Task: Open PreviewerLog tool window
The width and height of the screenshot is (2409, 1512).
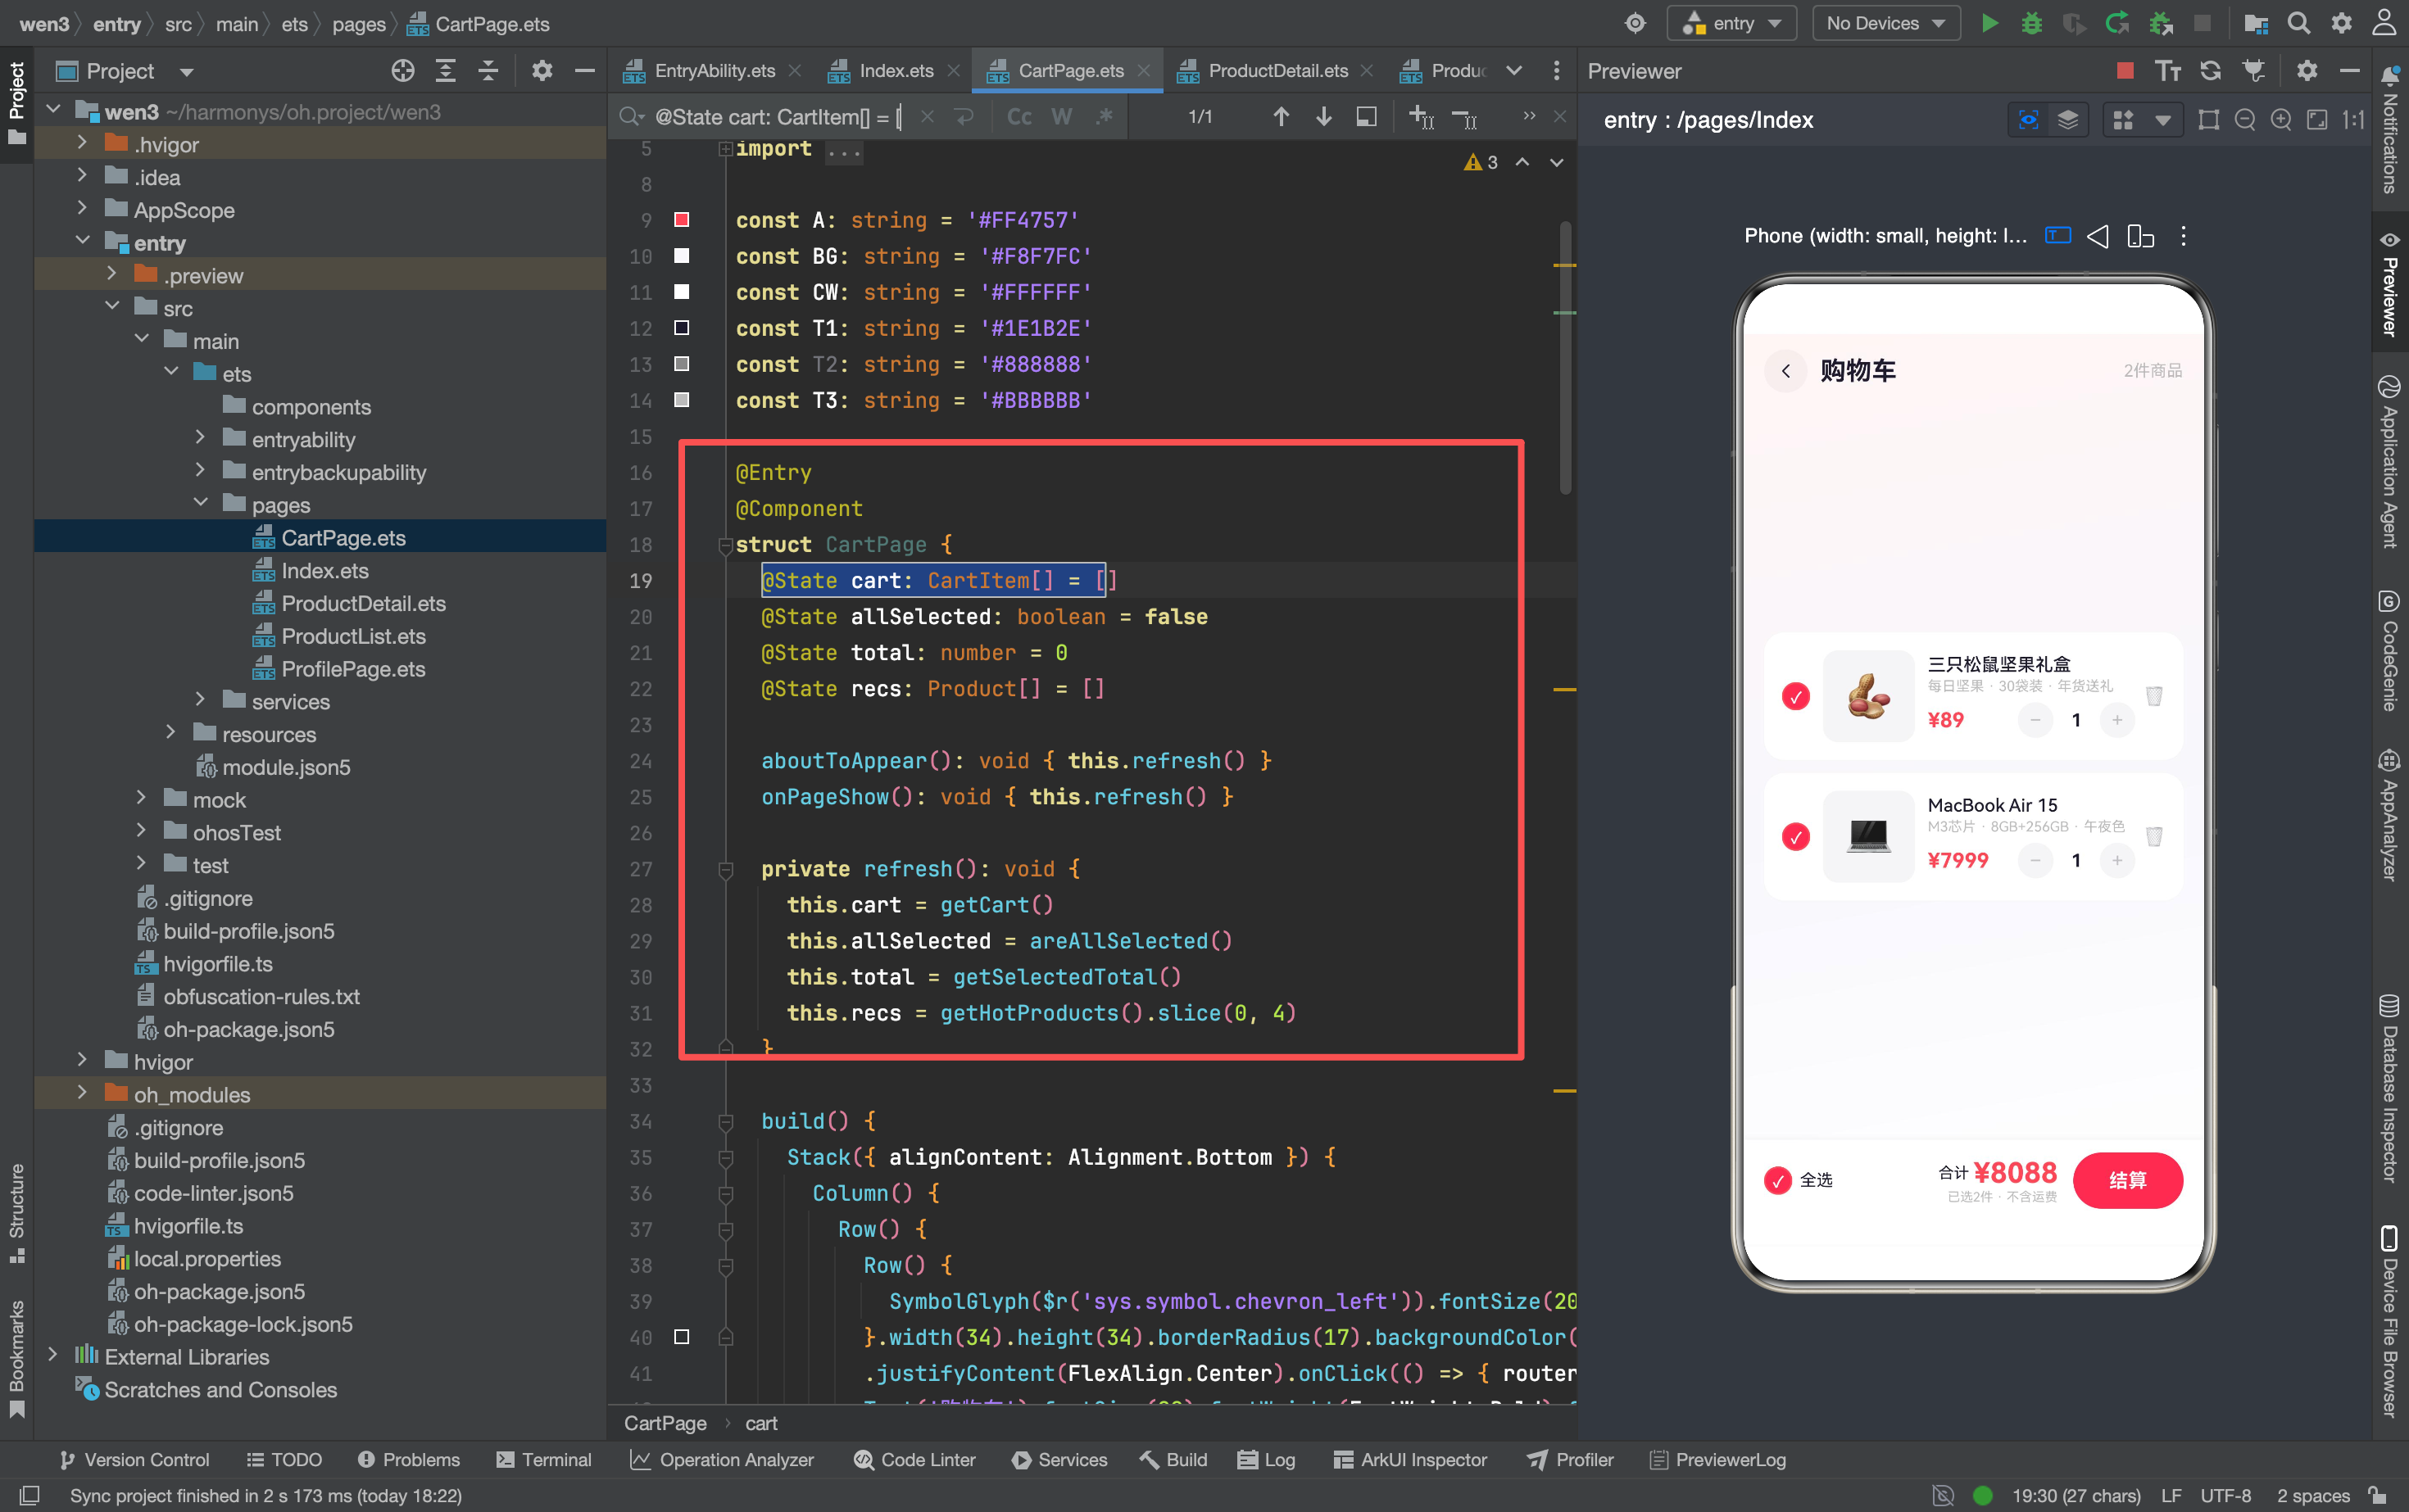Action: coord(1717,1459)
